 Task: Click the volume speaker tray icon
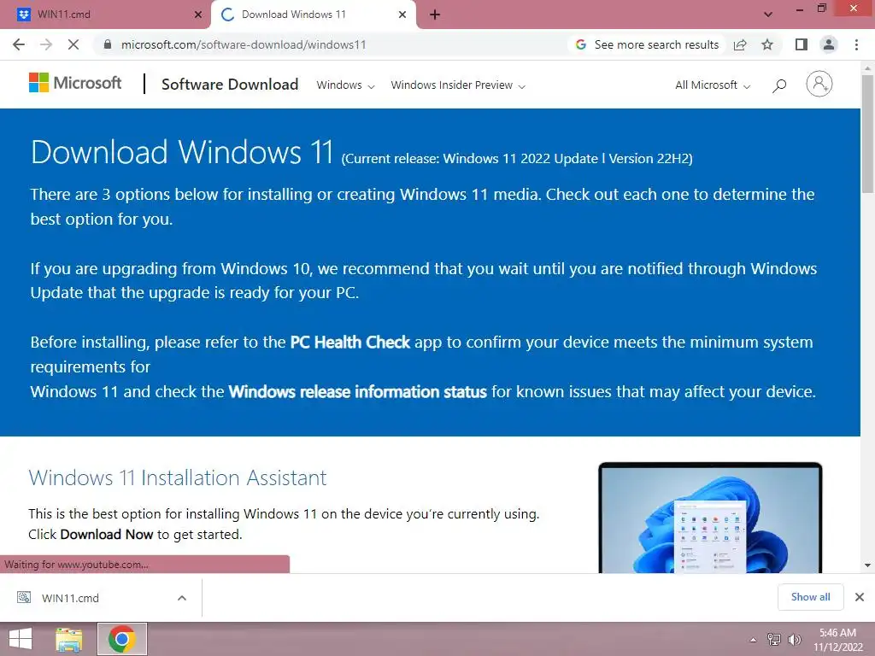click(794, 639)
